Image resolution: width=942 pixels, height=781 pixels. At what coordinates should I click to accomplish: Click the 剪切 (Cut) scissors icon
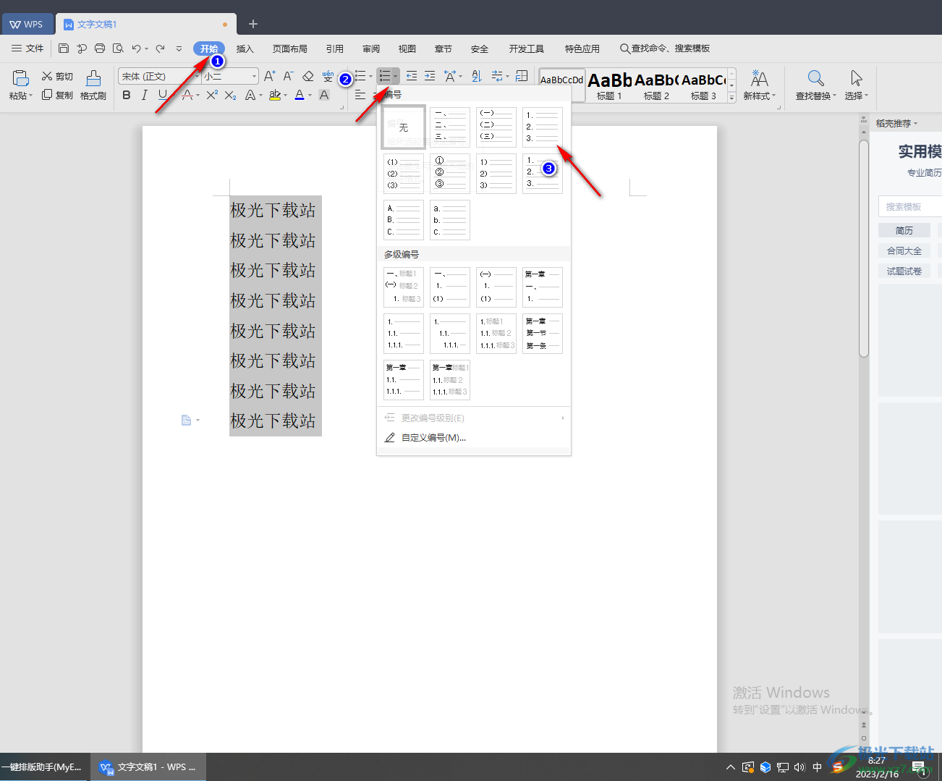click(47, 76)
